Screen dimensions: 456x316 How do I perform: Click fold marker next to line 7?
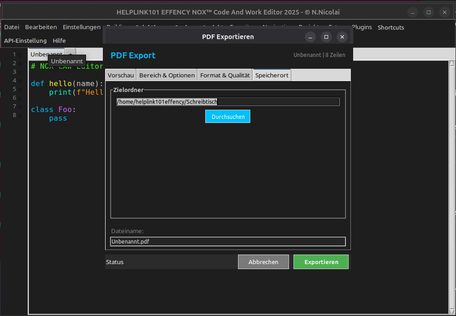click(20, 107)
